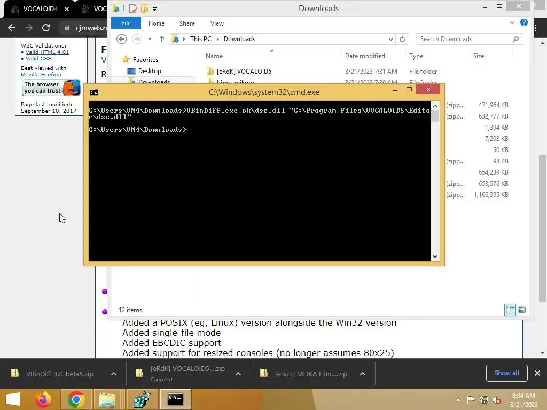Open Valid HTML 4.01 link
The width and height of the screenshot is (547, 410).
pyautogui.click(x=47, y=52)
